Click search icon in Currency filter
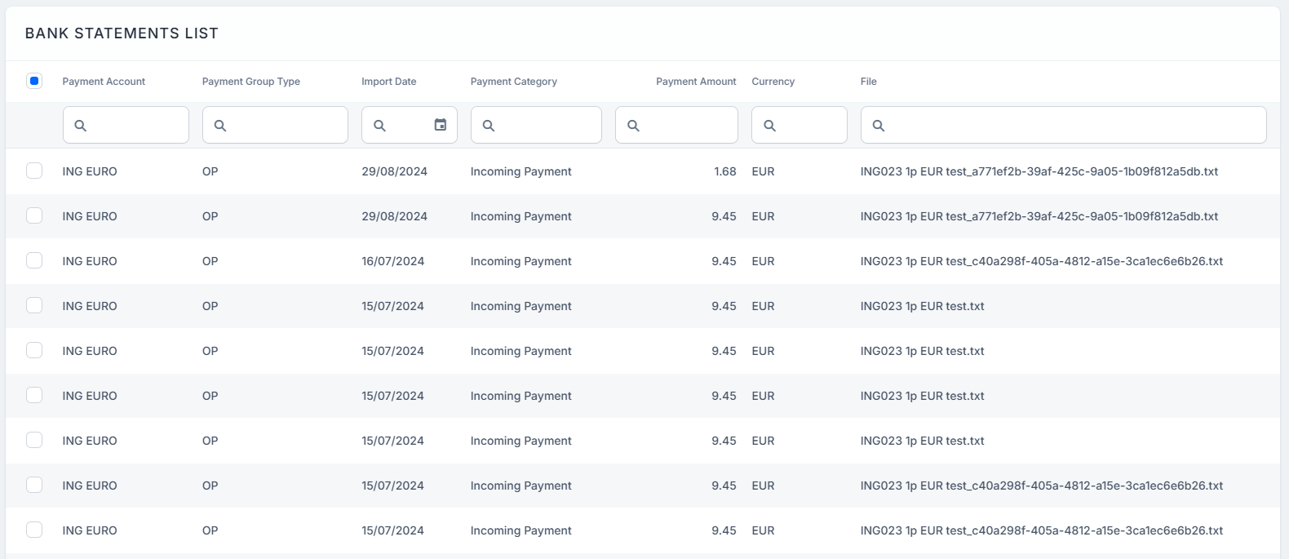 pyautogui.click(x=769, y=126)
